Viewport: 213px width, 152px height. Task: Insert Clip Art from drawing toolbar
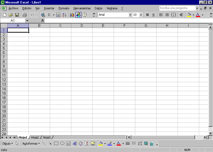click(87, 143)
